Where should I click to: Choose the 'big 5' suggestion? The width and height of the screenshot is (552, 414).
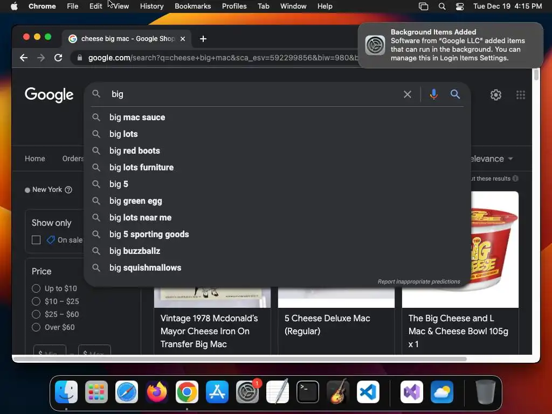coord(278,184)
